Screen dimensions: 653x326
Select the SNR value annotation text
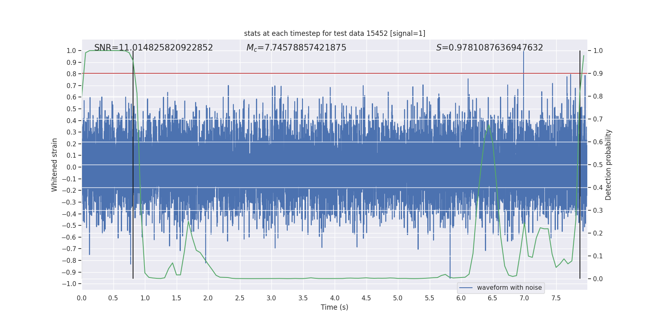(x=153, y=48)
